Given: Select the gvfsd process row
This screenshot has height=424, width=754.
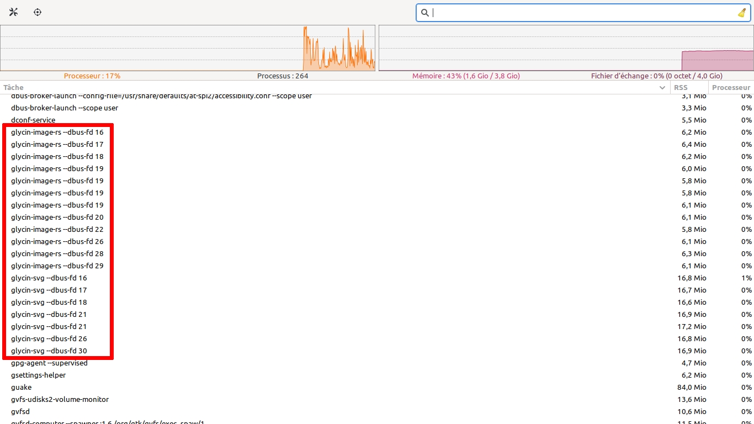Looking at the screenshot, I should (377, 411).
